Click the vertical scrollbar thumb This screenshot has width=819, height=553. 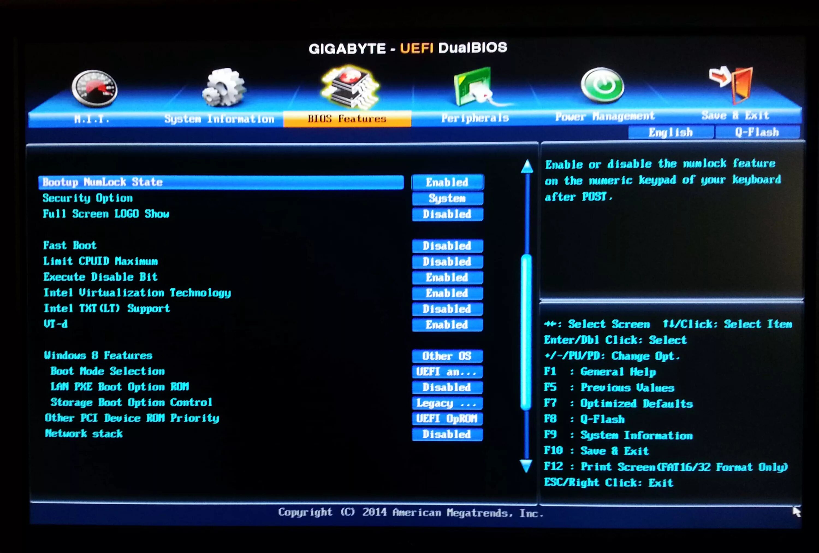pos(526,332)
